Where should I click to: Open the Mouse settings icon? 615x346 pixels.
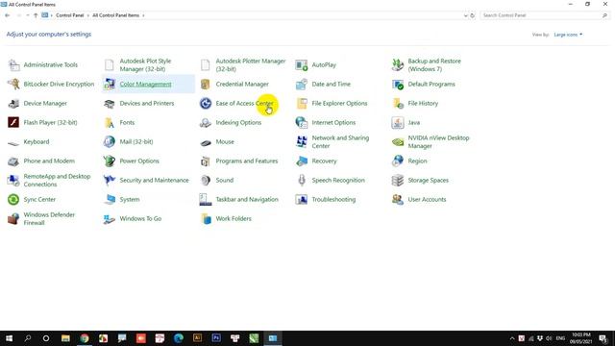click(x=206, y=142)
